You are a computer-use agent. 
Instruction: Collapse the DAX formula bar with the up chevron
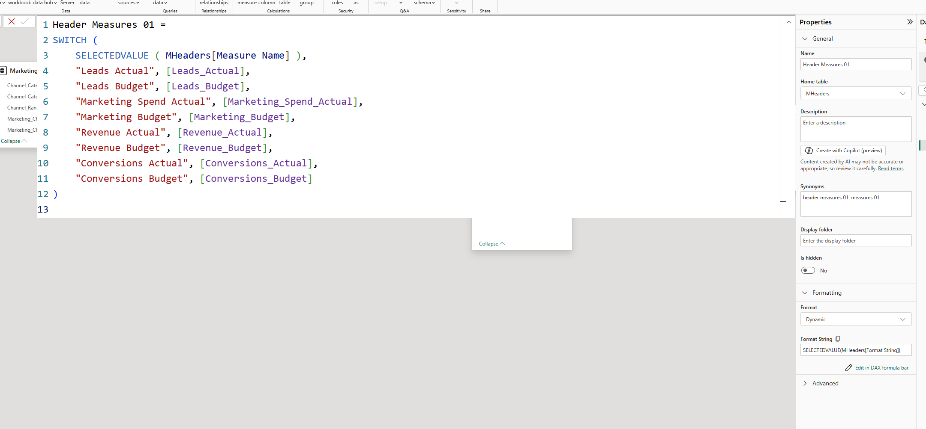point(788,22)
